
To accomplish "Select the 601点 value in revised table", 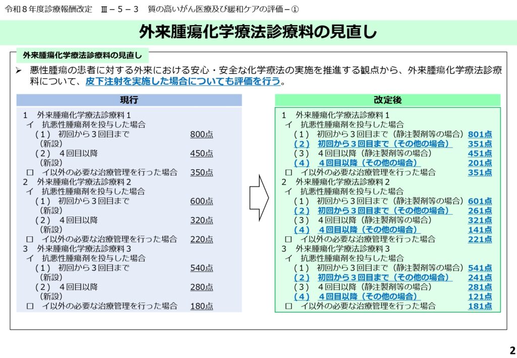I will click(x=480, y=201).
